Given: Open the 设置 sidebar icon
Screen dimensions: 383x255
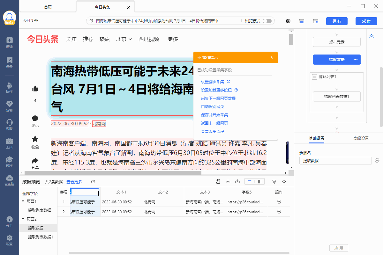Looking at the screenshot, I should coord(9,238).
